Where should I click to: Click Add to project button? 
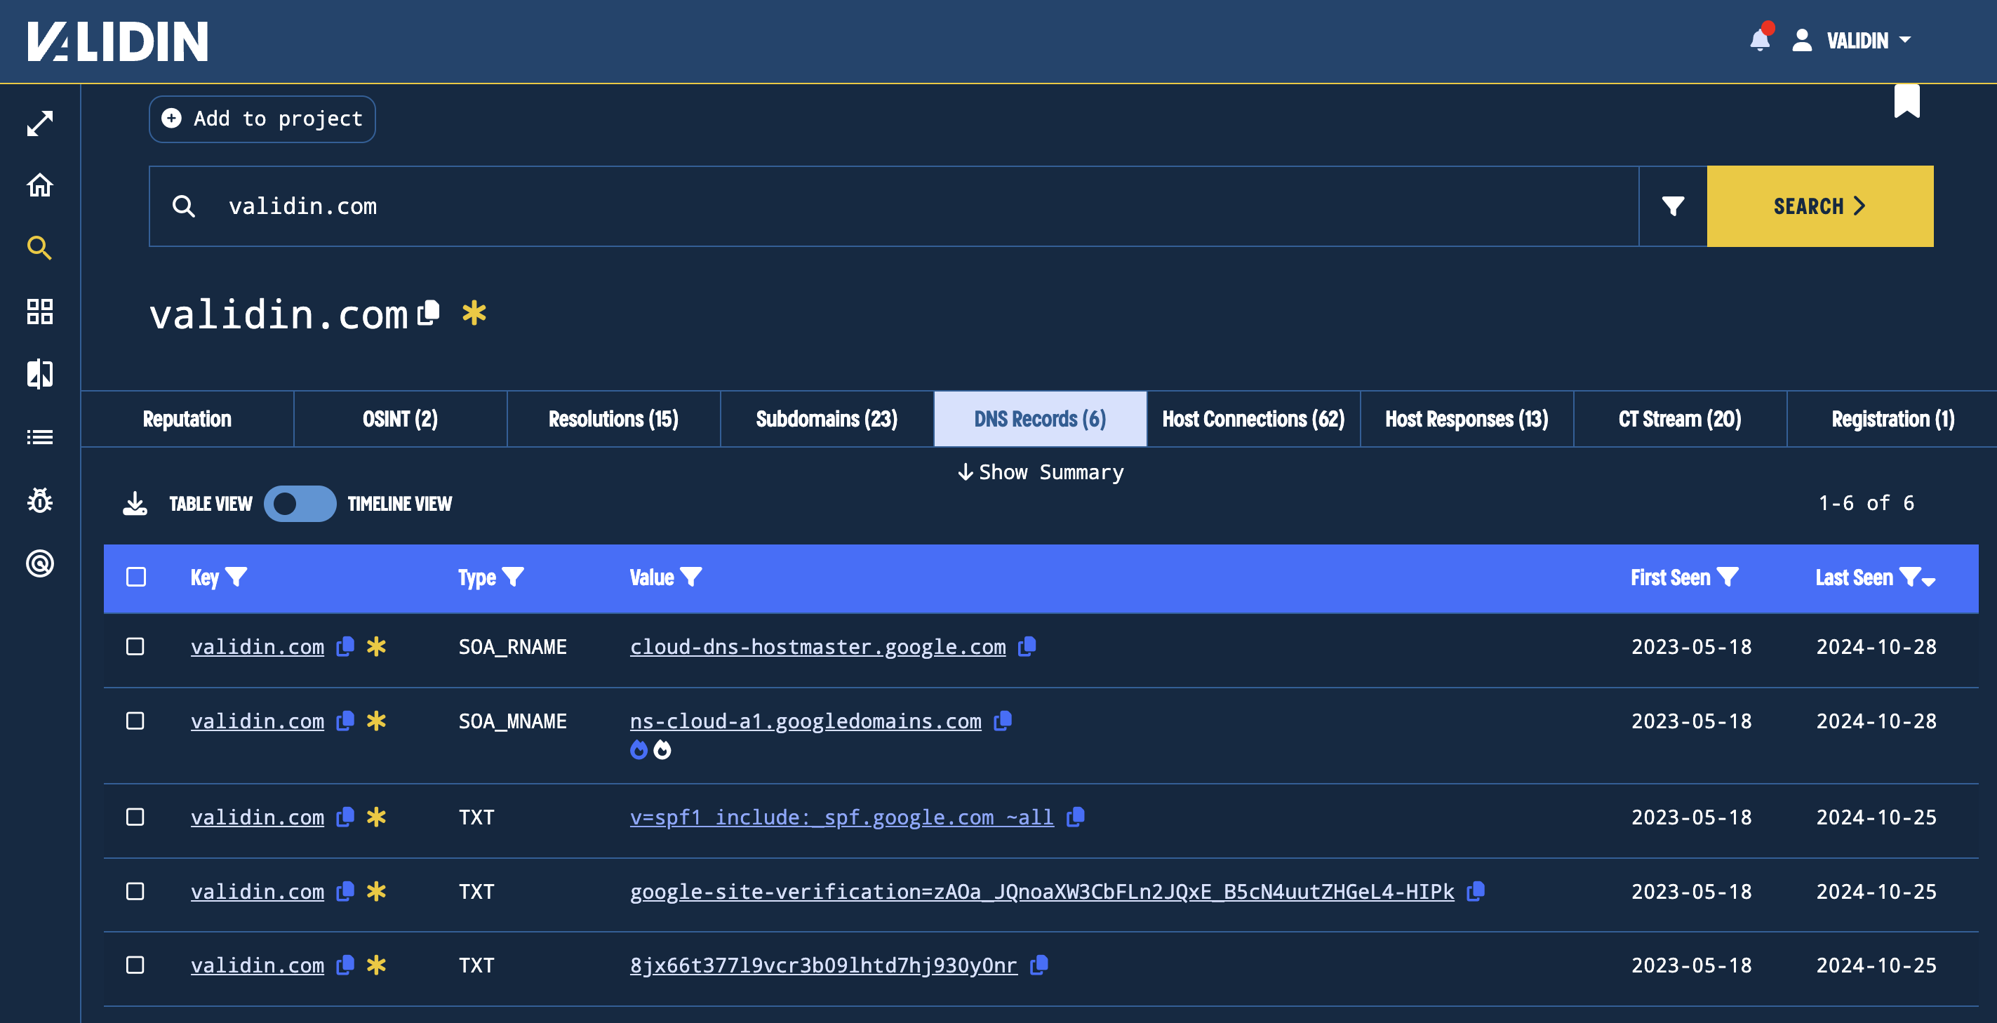click(262, 119)
